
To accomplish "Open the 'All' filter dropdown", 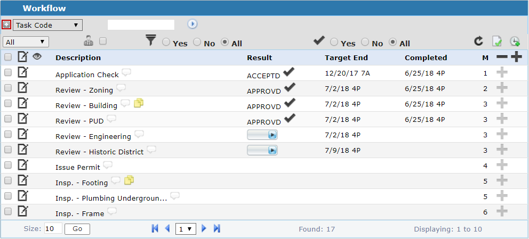I will pyautogui.click(x=26, y=42).
